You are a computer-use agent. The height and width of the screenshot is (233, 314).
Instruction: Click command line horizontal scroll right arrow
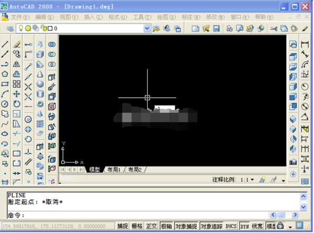(x=295, y=215)
